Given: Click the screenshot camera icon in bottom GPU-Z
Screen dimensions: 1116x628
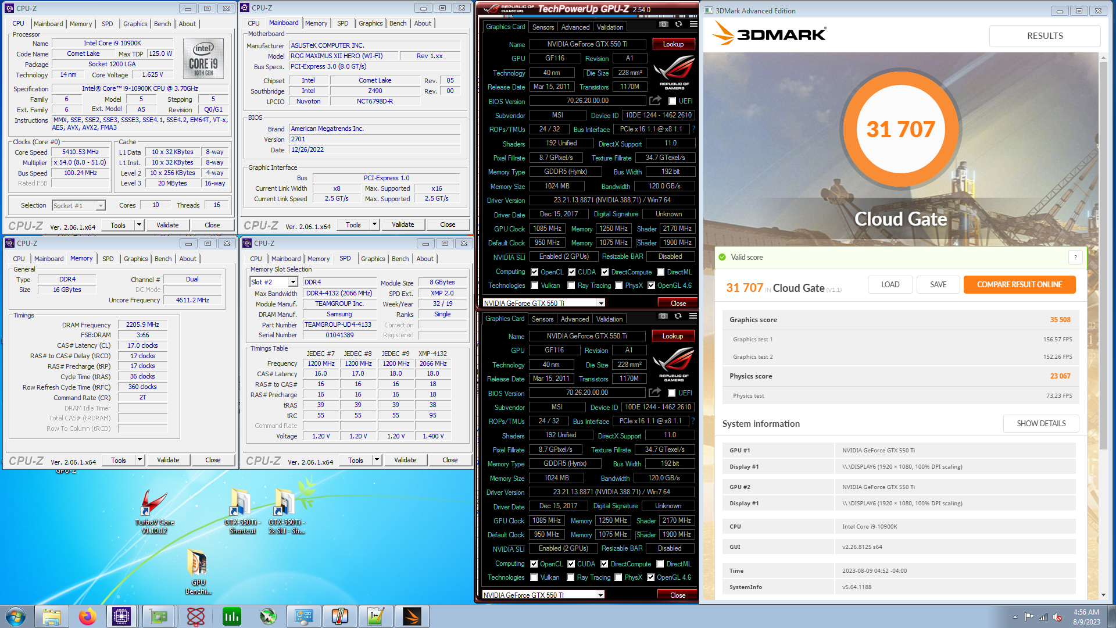Looking at the screenshot, I should pyautogui.click(x=663, y=316).
